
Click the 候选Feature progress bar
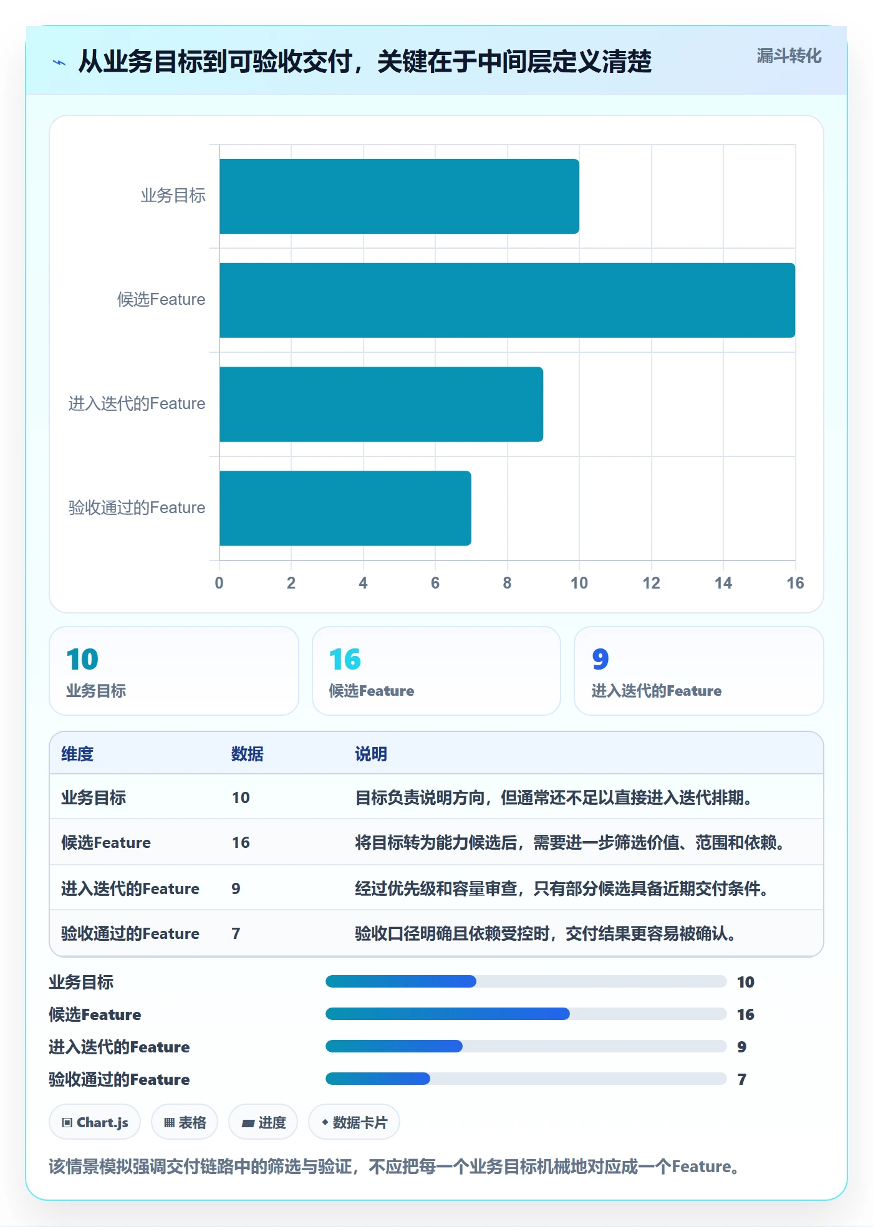[526, 1014]
